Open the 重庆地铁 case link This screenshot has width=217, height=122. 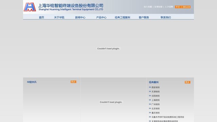[x=156, y=113]
